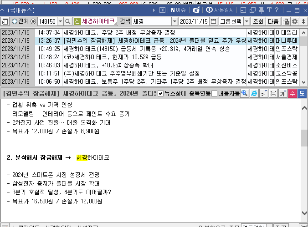Image resolution: width=308 pixels, height=227 pixels.
Task: Click the T font icon in title bar
Action: click(269, 10)
